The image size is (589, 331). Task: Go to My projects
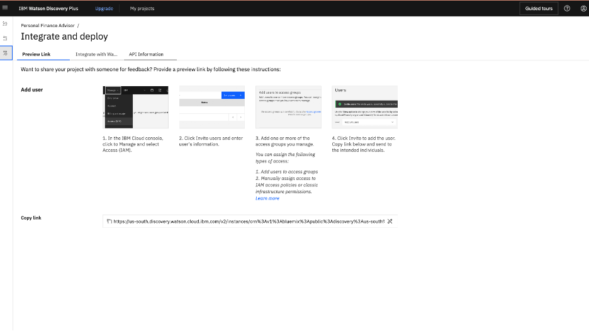pyautogui.click(x=142, y=8)
